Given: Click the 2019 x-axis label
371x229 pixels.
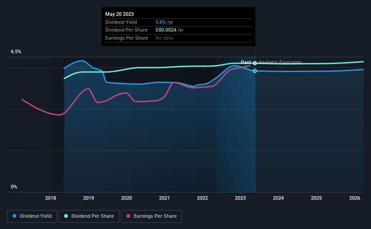Looking at the screenshot, I should pyautogui.click(x=89, y=198).
